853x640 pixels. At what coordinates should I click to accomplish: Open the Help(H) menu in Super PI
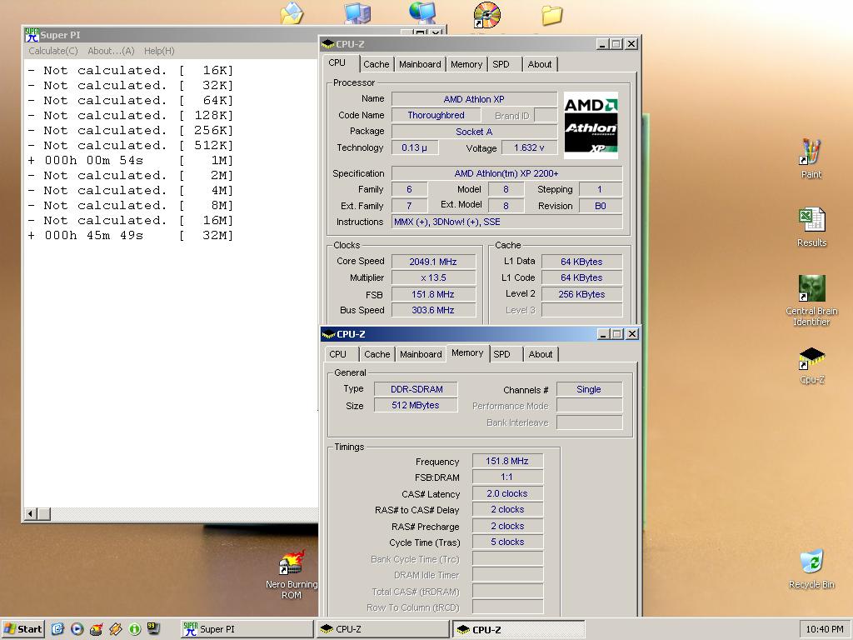tap(159, 51)
